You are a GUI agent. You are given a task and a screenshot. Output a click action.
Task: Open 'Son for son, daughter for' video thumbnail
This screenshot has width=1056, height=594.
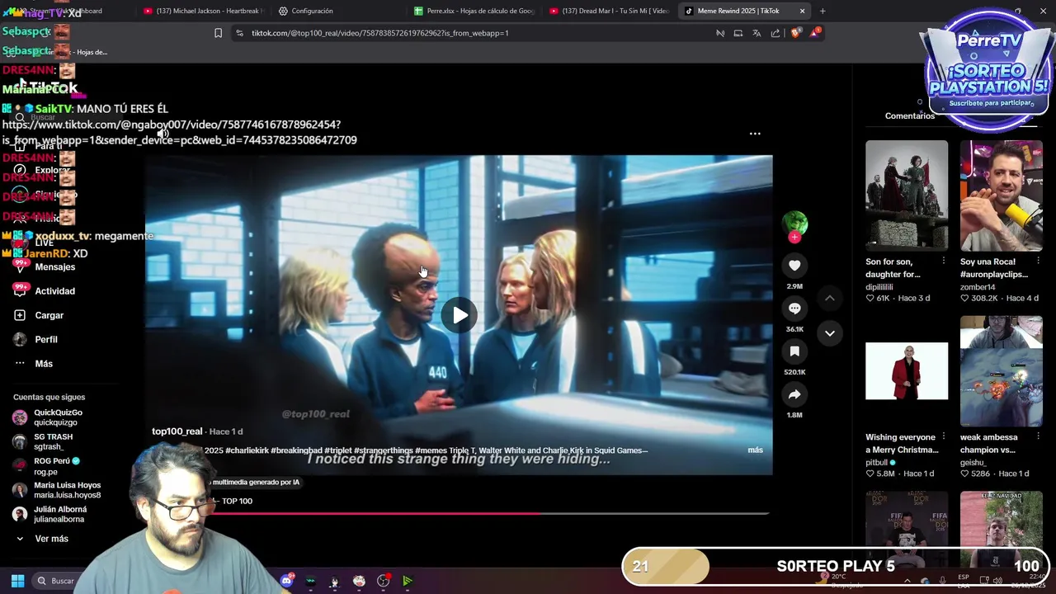tap(907, 195)
